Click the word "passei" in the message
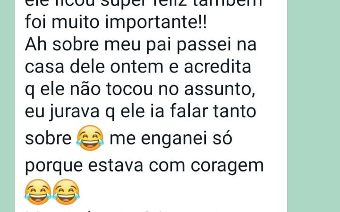 pos(204,45)
